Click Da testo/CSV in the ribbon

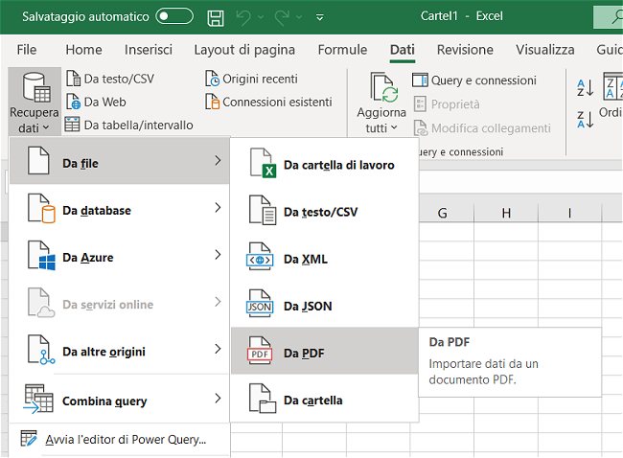110,79
